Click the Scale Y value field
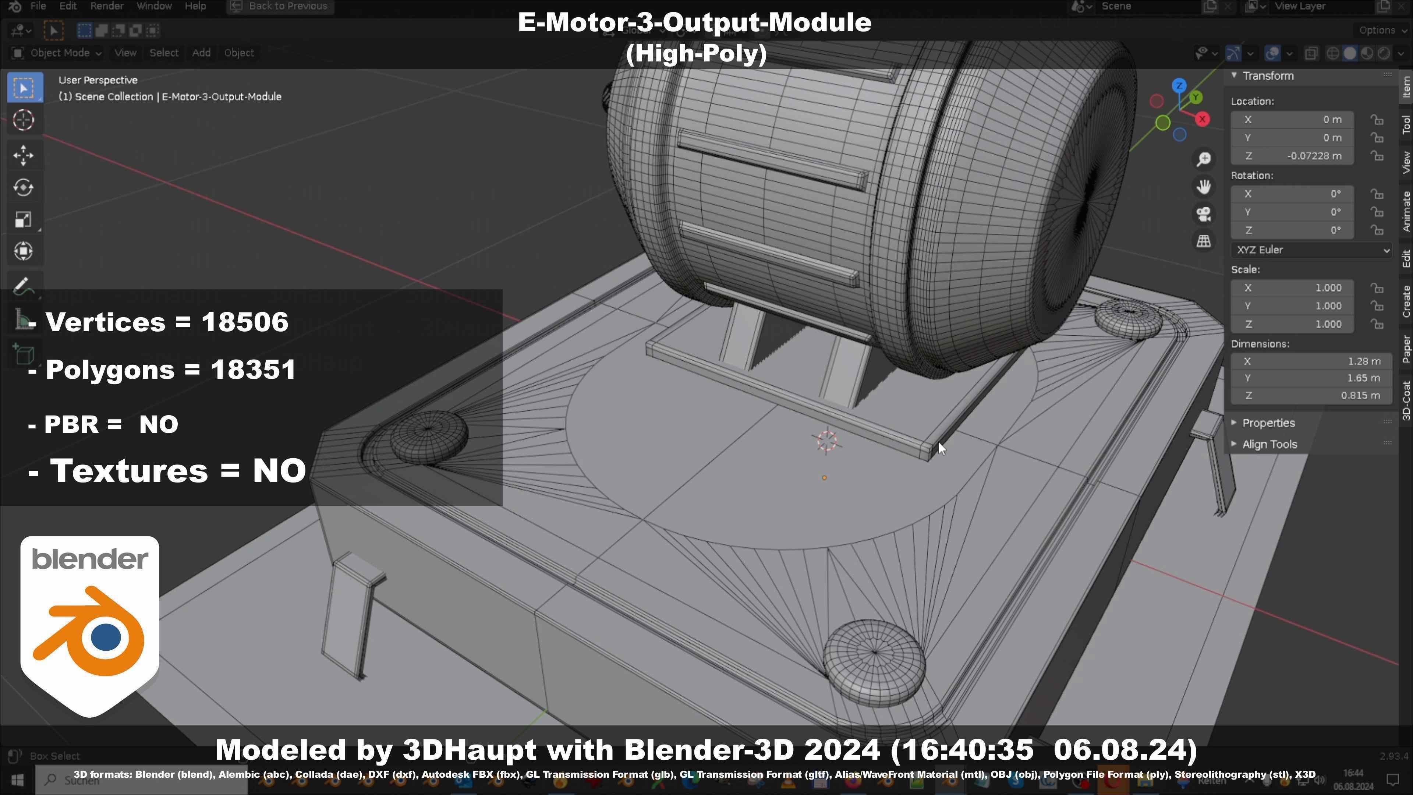 click(x=1292, y=306)
